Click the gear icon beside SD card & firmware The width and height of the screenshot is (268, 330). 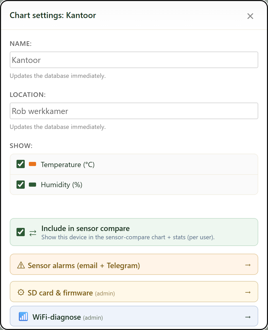tap(21, 292)
